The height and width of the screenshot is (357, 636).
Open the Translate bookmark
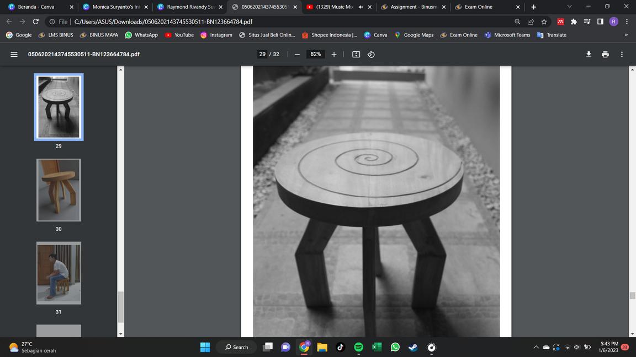(552, 35)
